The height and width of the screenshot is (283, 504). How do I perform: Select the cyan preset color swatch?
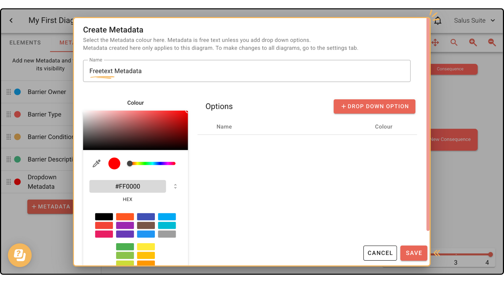pyautogui.click(x=167, y=225)
